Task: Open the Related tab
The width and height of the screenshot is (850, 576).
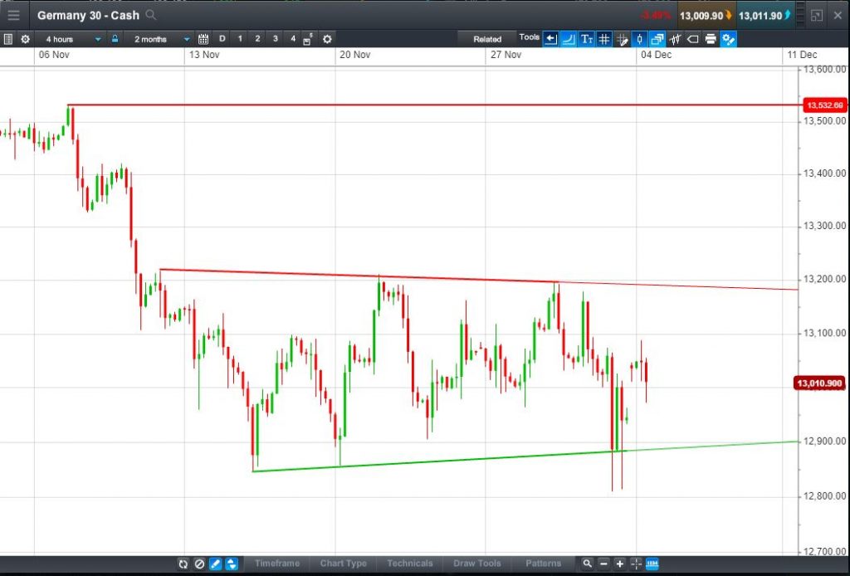Action: pos(486,39)
